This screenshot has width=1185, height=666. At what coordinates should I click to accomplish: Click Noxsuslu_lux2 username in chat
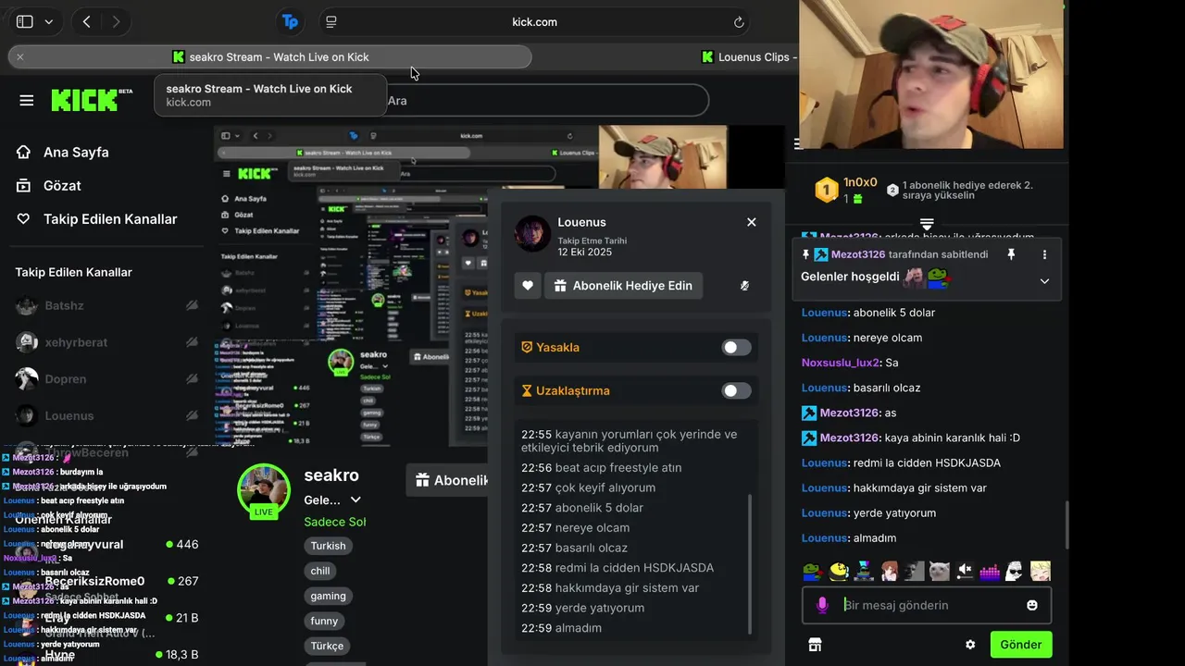coord(841,363)
